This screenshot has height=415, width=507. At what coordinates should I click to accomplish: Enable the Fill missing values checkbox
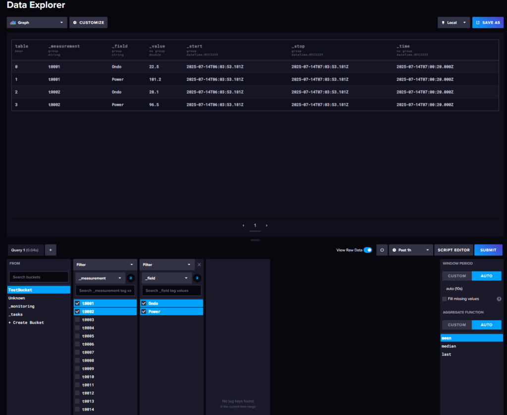(445, 299)
